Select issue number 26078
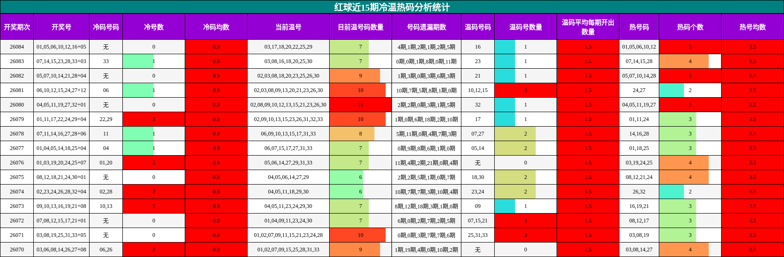 coord(17,134)
